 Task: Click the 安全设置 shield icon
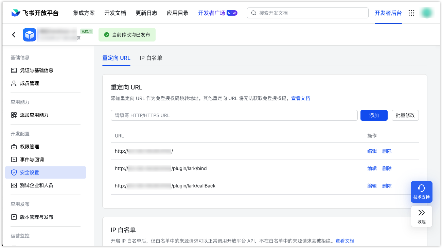click(x=14, y=172)
